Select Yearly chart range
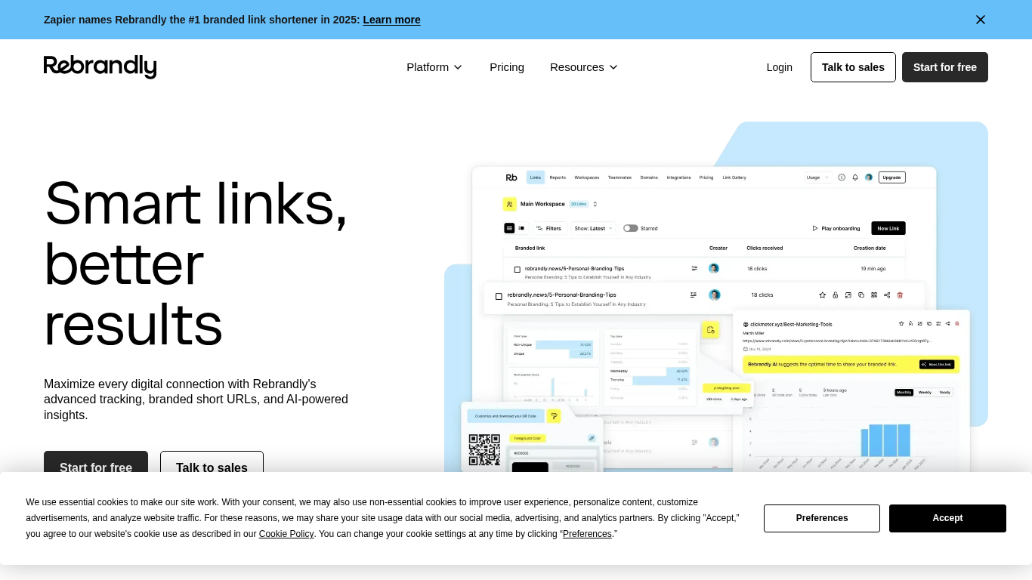 pyautogui.click(x=945, y=393)
